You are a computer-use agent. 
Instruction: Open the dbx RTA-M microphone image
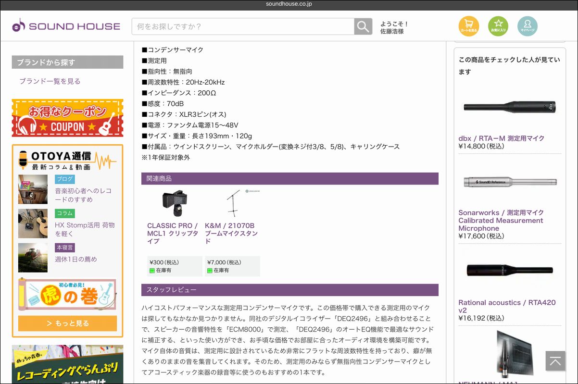[x=510, y=107]
